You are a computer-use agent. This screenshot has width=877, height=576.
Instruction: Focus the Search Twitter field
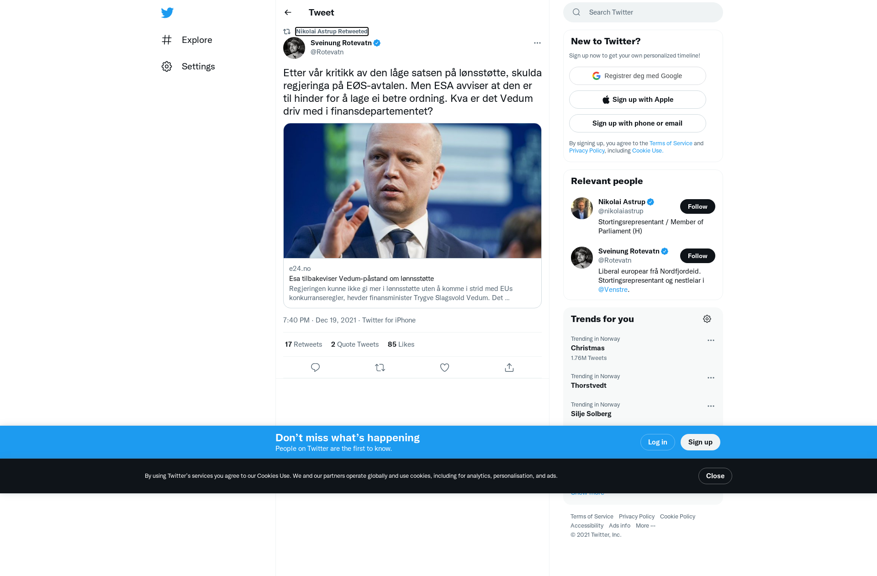pyautogui.click(x=643, y=12)
